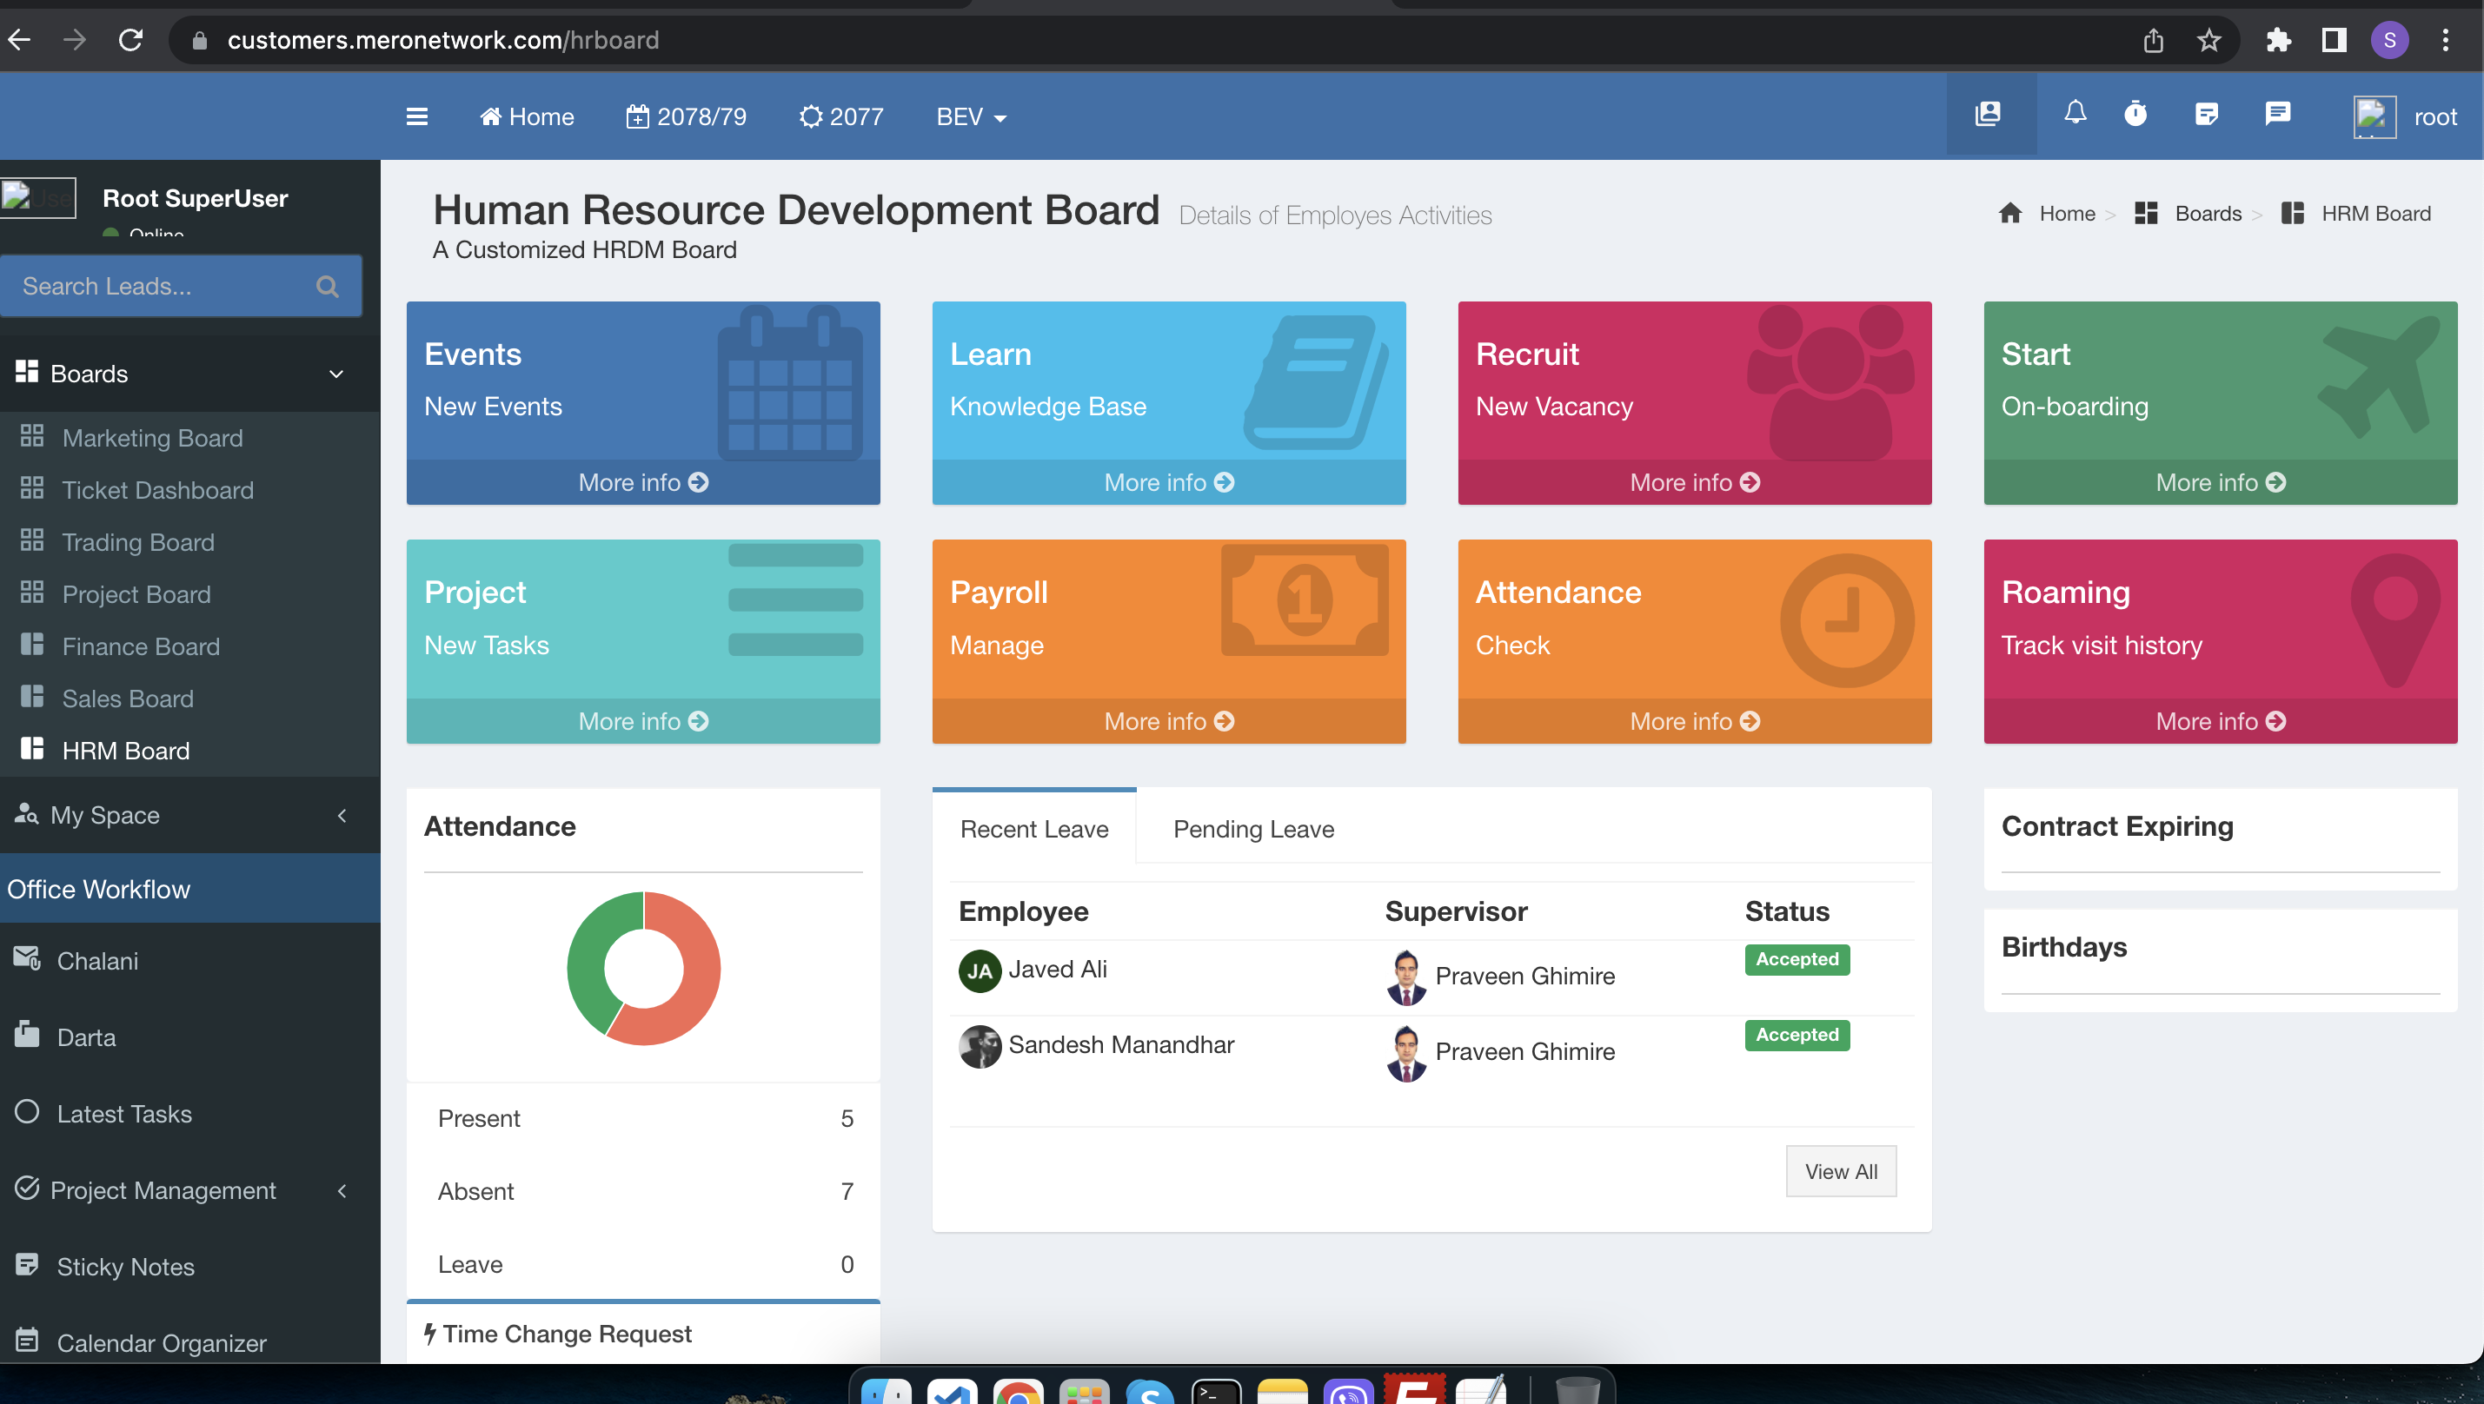Open the stopwatch timer icon

pos(2135,115)
